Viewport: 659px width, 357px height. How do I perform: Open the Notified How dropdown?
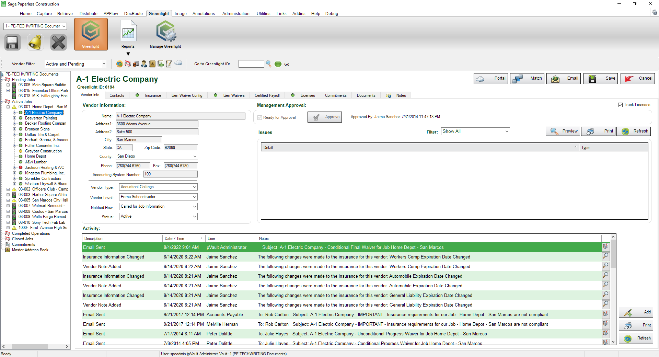158,207
